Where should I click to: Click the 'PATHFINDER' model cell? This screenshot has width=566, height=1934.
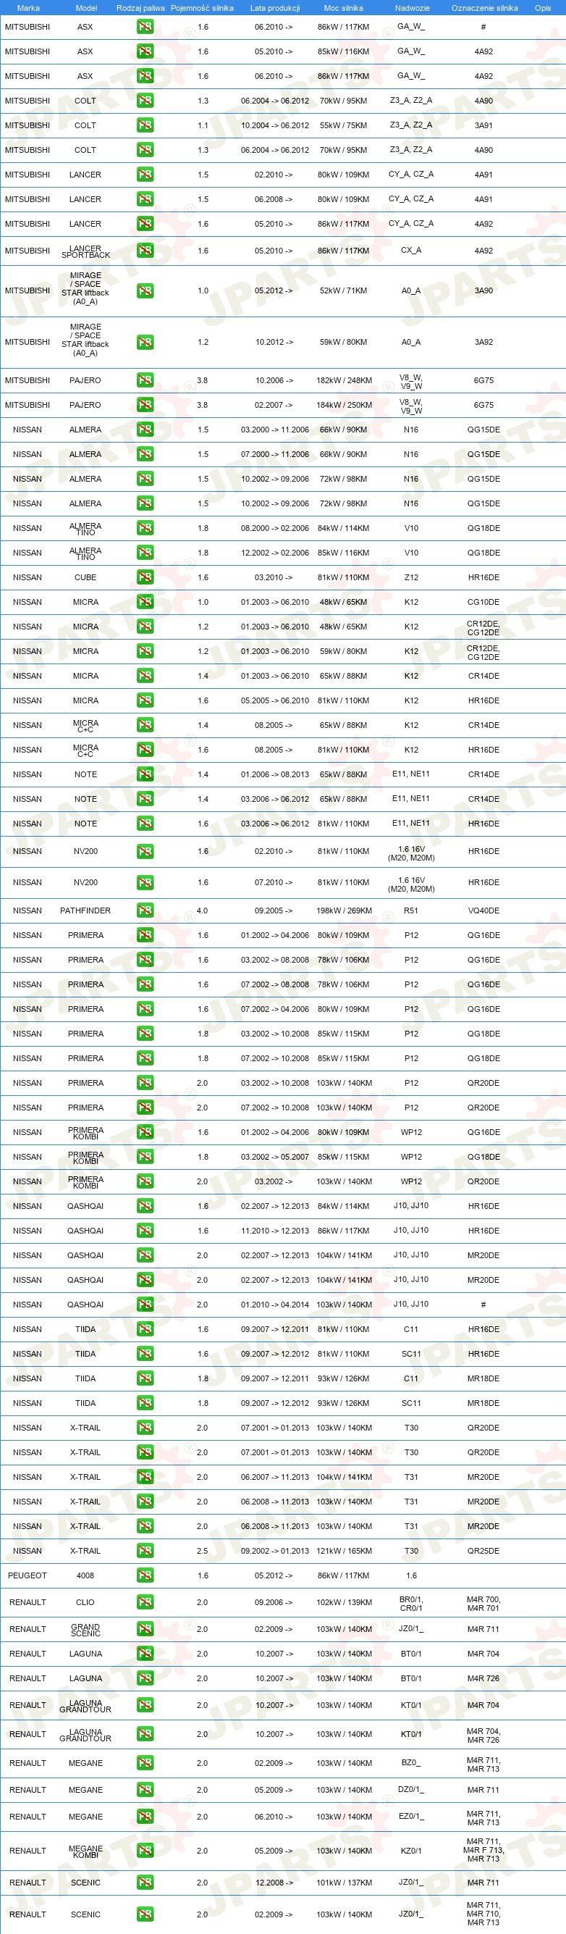(85, 911)
